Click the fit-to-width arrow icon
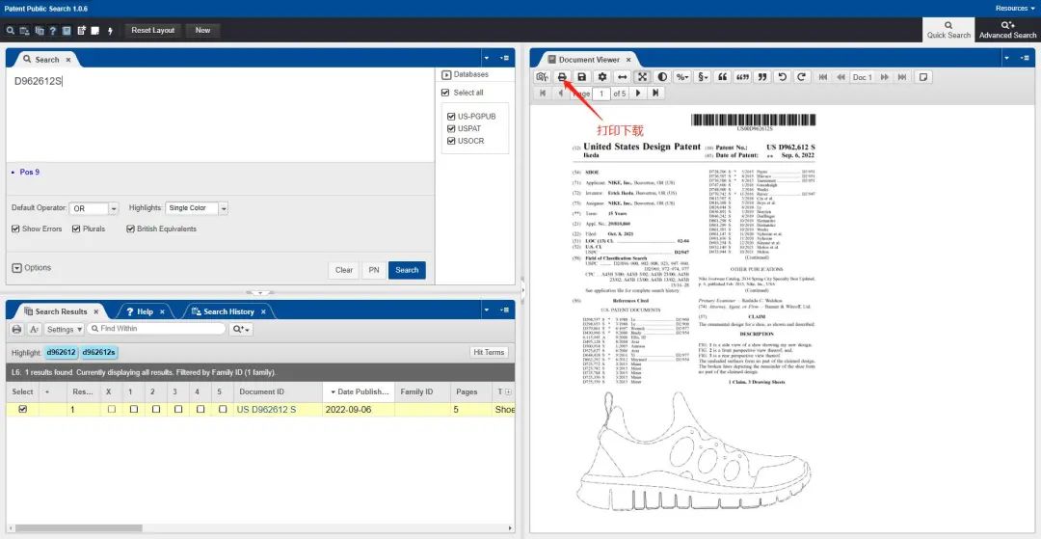The image size is (1041, 539). tap(623, 77)
